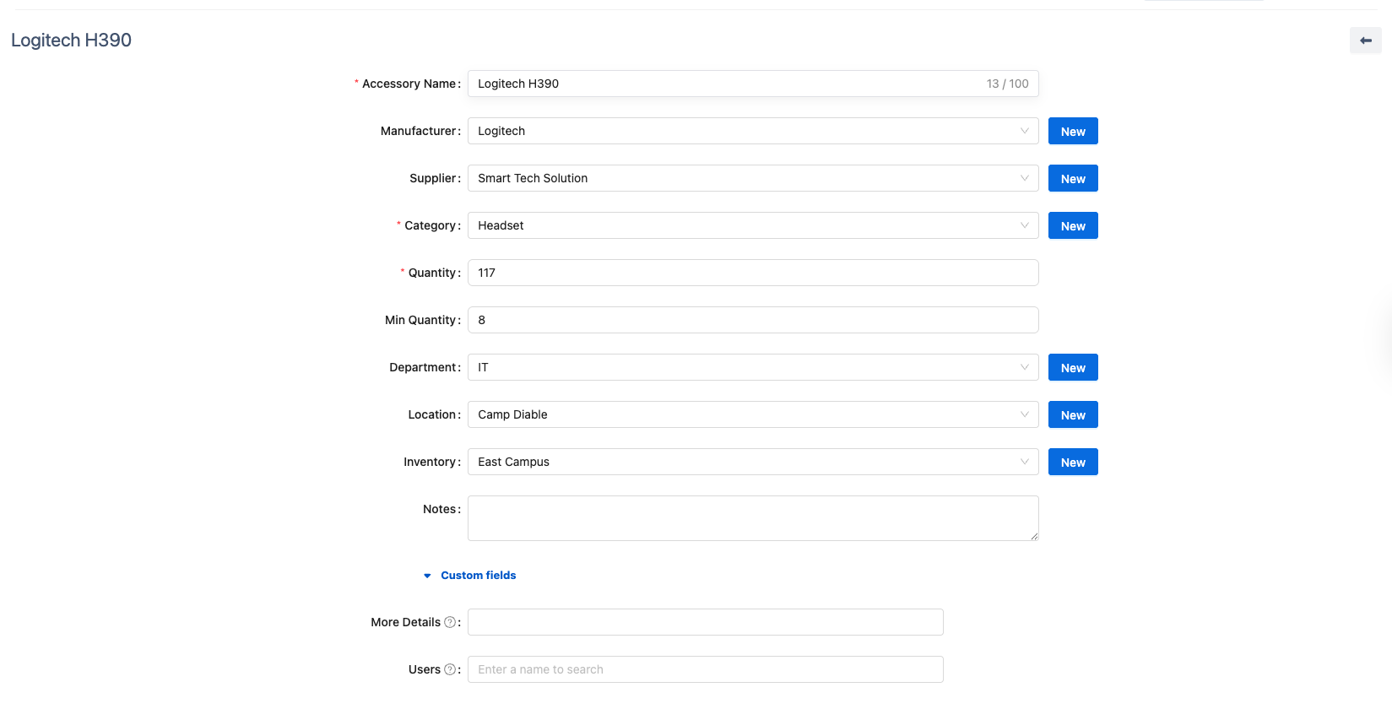Expand the Category dropdown set to Headset

(752, 225)
